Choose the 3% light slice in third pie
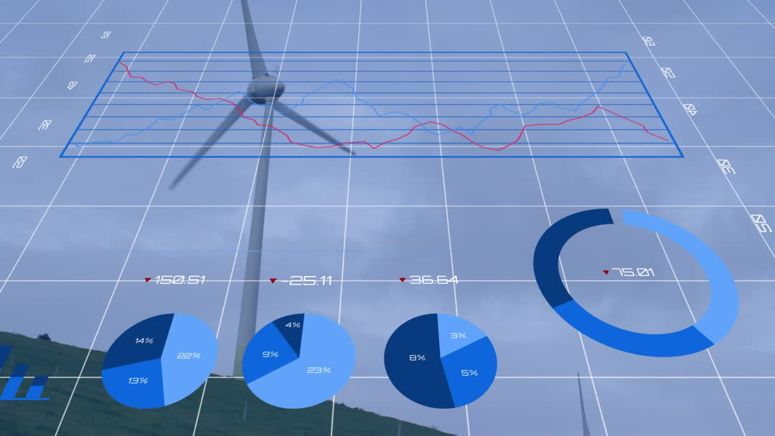Viewport: 775px width, 436px height. tap(459, 334)
